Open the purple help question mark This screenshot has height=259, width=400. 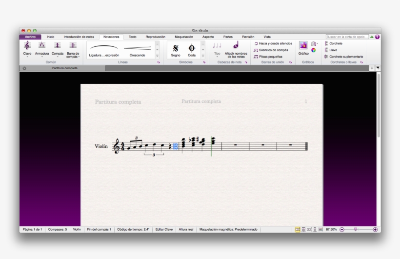click(378, 37)
